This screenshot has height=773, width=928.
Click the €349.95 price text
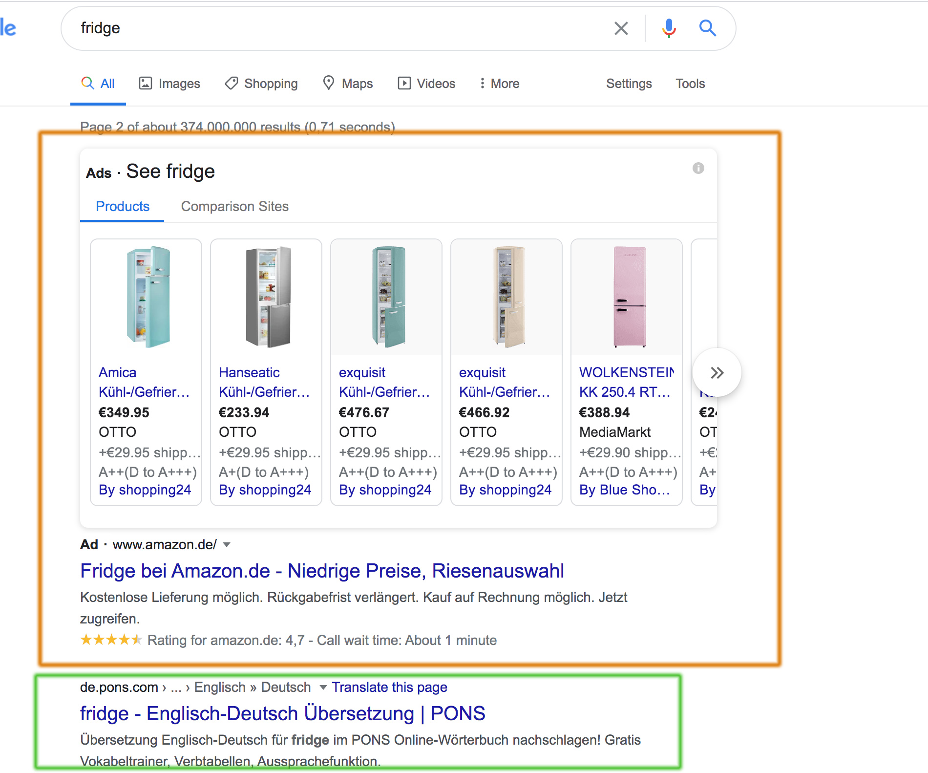(124, 413)
